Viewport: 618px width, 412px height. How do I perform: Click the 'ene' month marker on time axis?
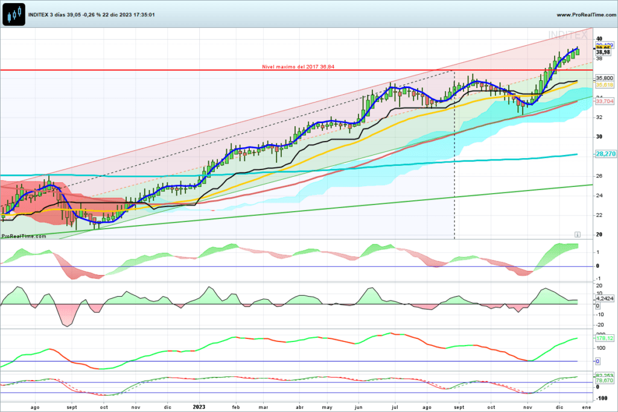pyautogui.click(x=587, y=407)
